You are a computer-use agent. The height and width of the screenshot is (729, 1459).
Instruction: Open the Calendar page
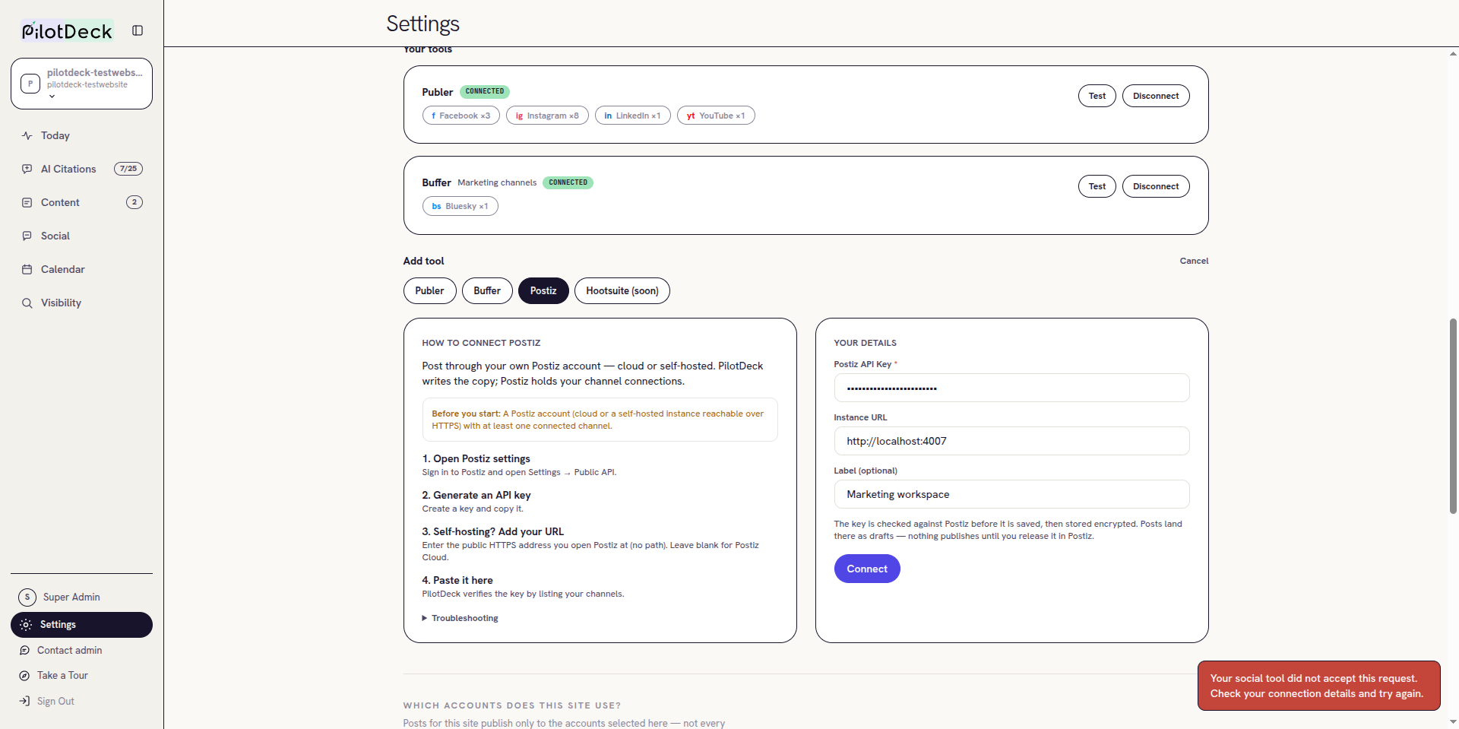(x=81, y=269)
